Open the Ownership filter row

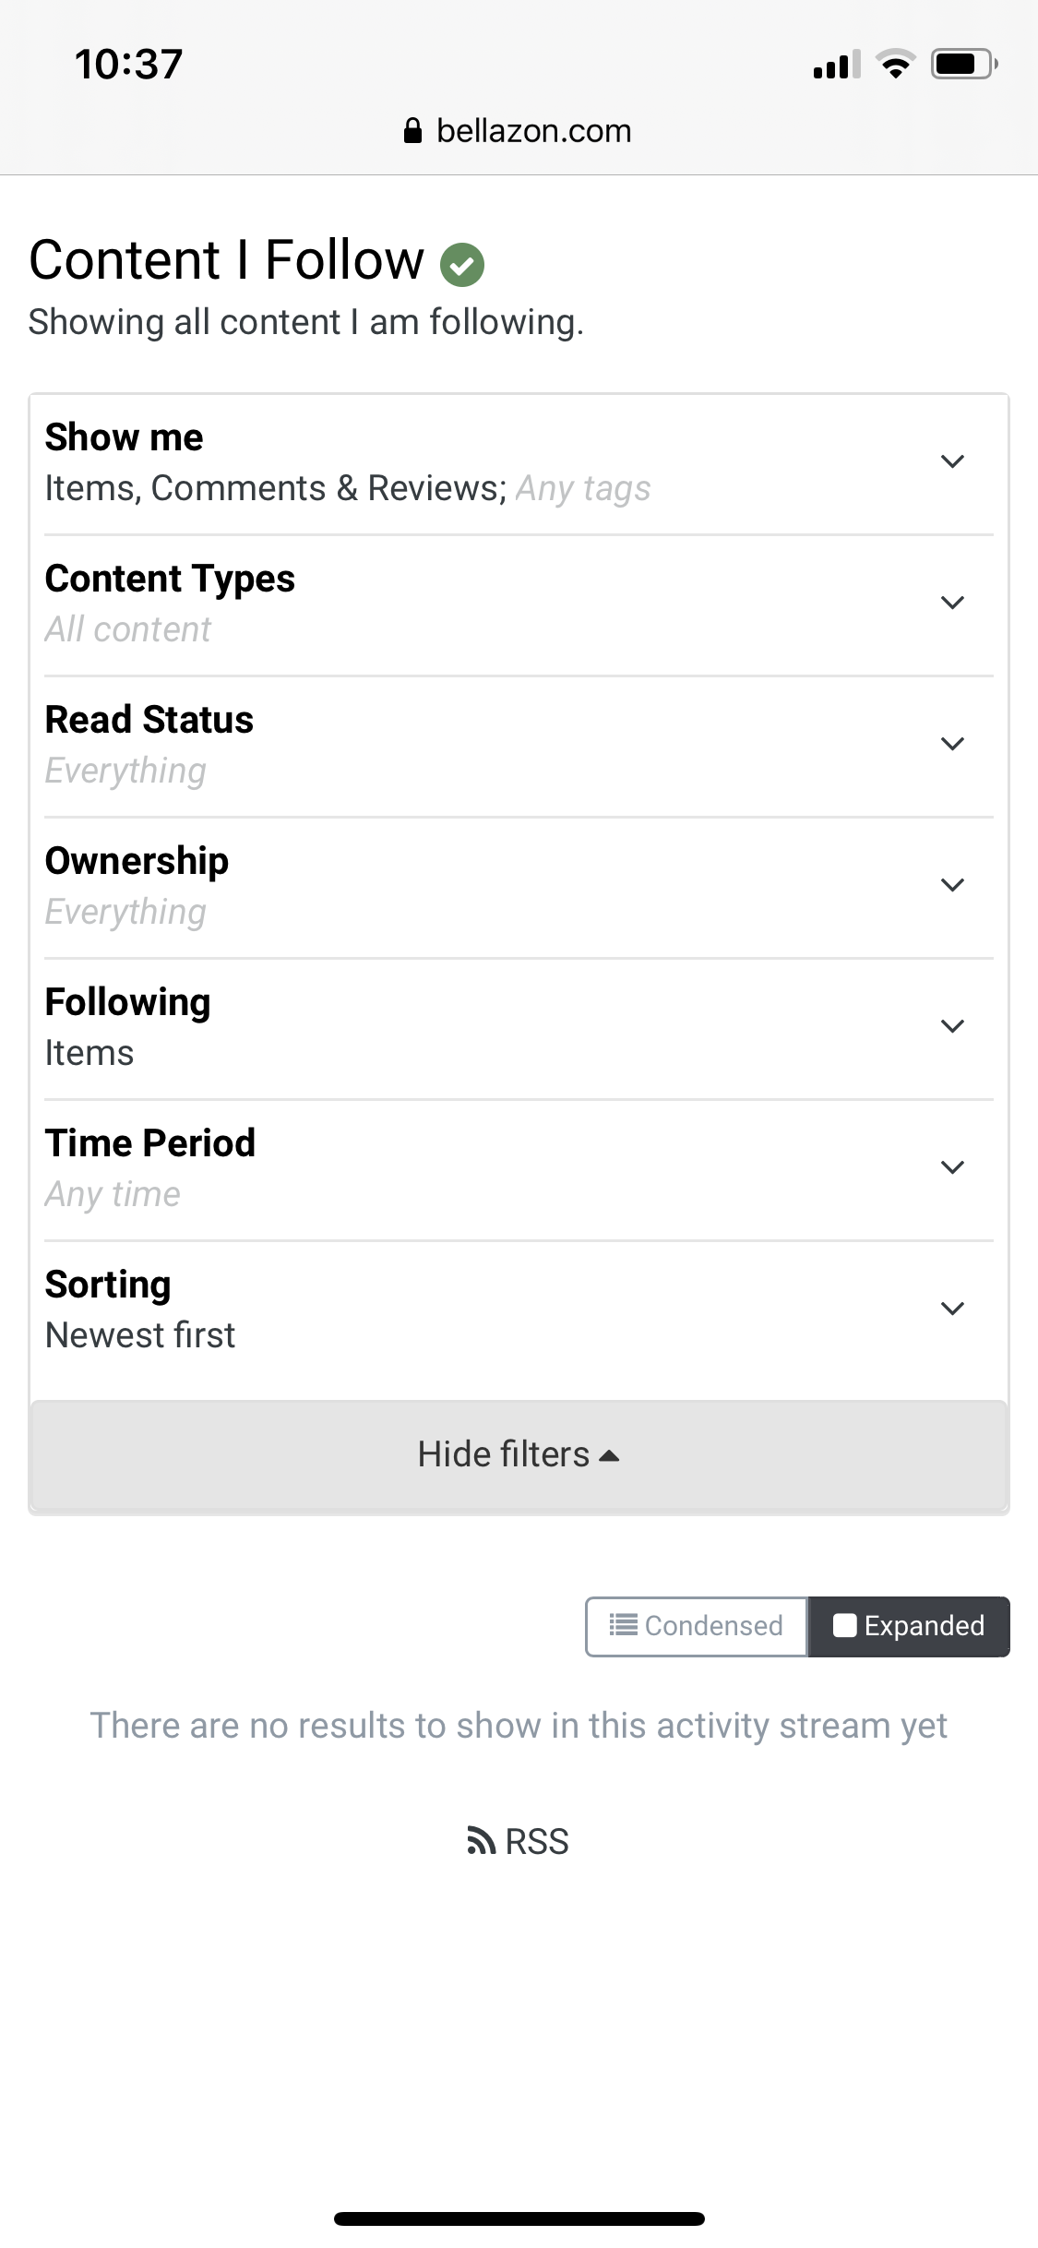[519, 886]
